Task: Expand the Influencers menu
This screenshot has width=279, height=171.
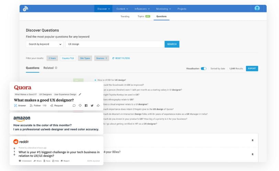Action: [x=142, y=9]
